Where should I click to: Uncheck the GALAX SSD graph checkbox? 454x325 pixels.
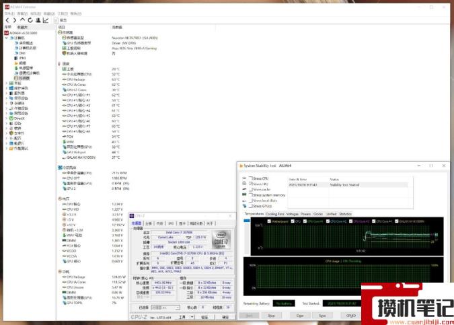pos(397,221)
